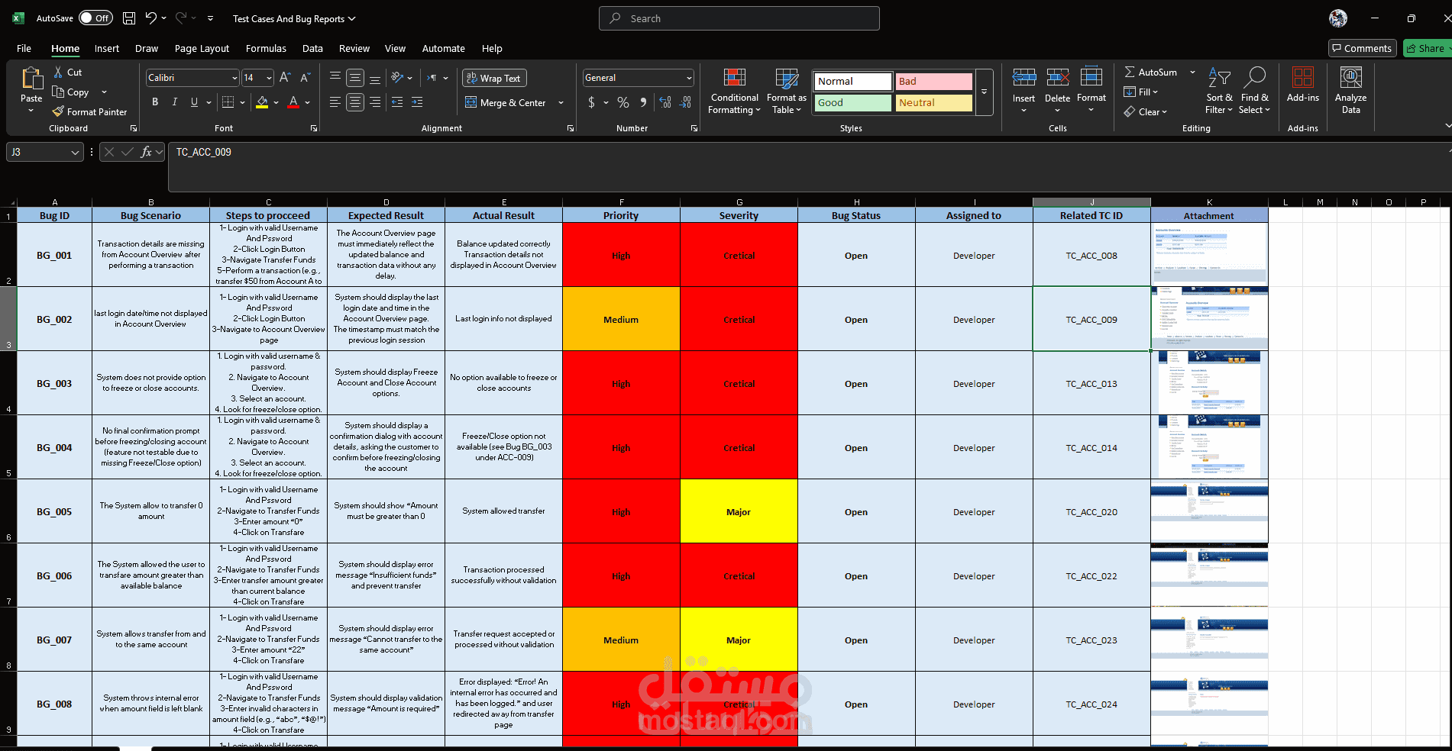
Task: Toggle Wrap Text
Action: coord(494,78)
